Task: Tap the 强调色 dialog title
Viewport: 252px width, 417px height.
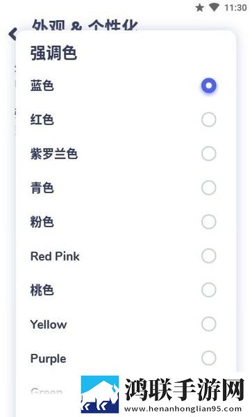Action: click(x=53, y=53)
